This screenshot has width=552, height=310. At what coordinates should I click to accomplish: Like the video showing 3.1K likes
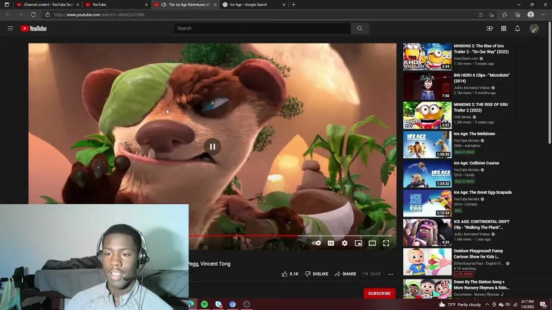tap(290, 274)
